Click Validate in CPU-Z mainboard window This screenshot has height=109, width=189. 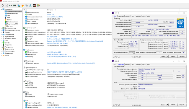click(173, 105)
